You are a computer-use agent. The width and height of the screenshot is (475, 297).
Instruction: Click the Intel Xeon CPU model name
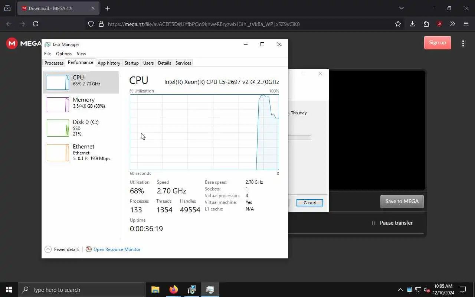(x=222, y=82)
